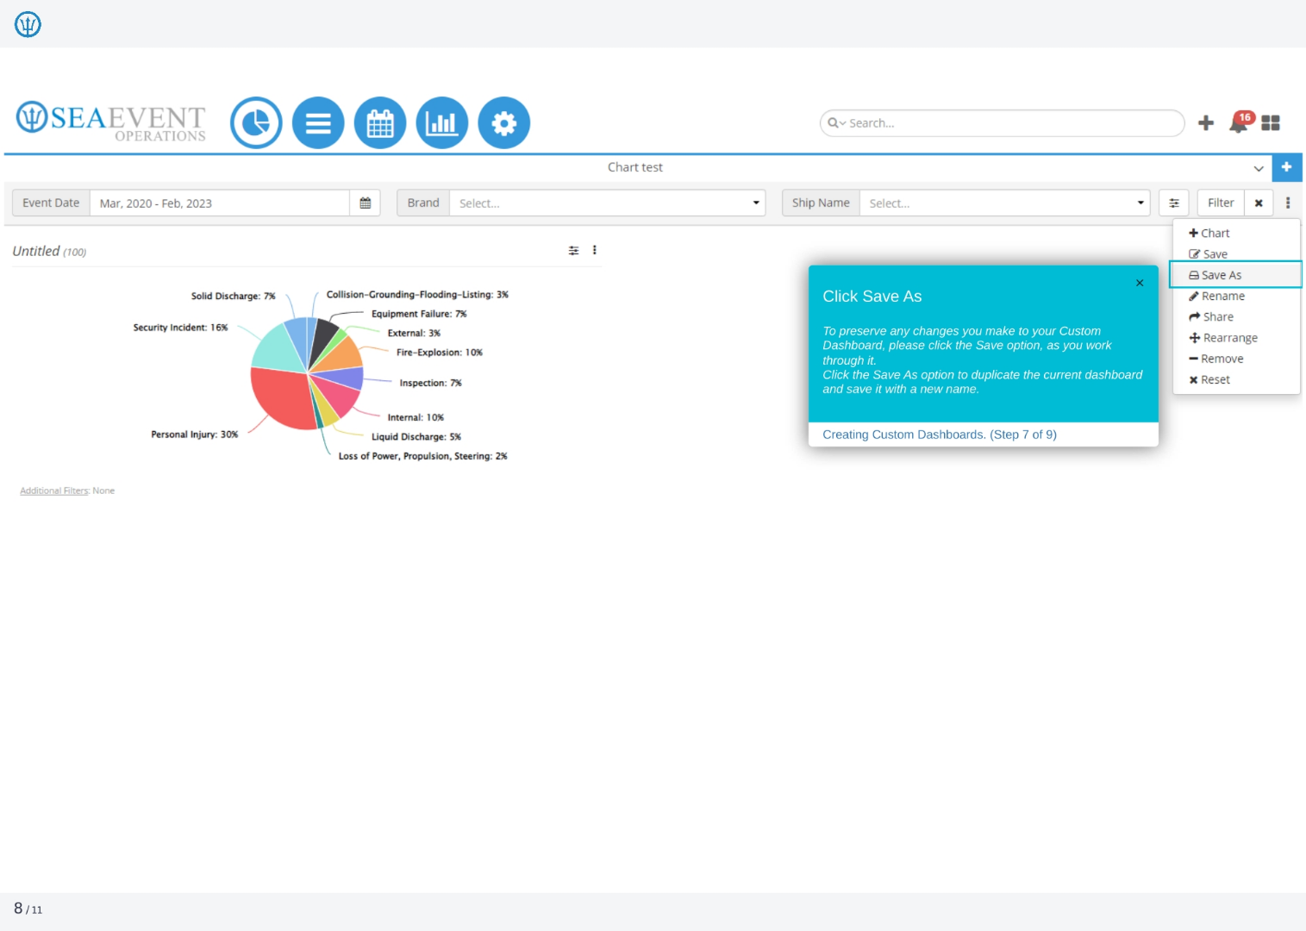Viewport: 1306px width, 931px height.
Task: Click the Chart test dashboard title
Action: (x=635, y=167)
